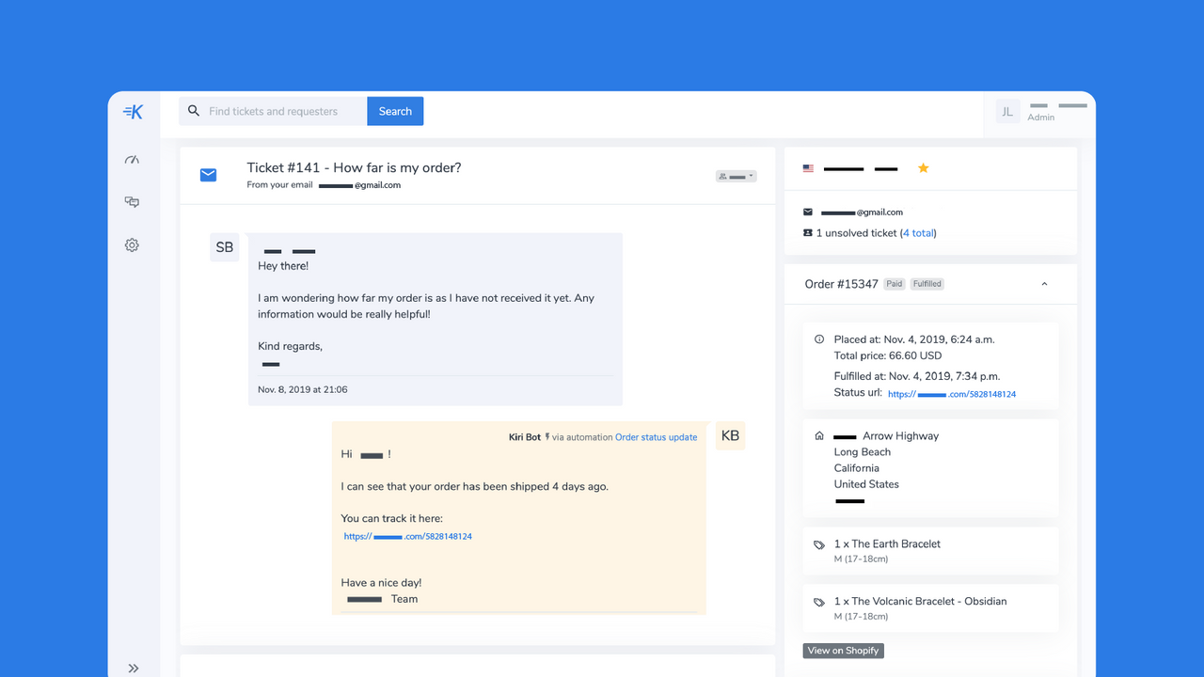The image size is (1204, 677).
Task: Click the home icon beside the Arrow Highway address
Action: pos(818,435)
